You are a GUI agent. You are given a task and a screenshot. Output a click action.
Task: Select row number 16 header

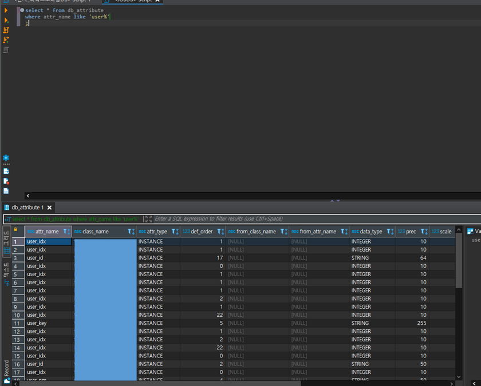(18, 364)
